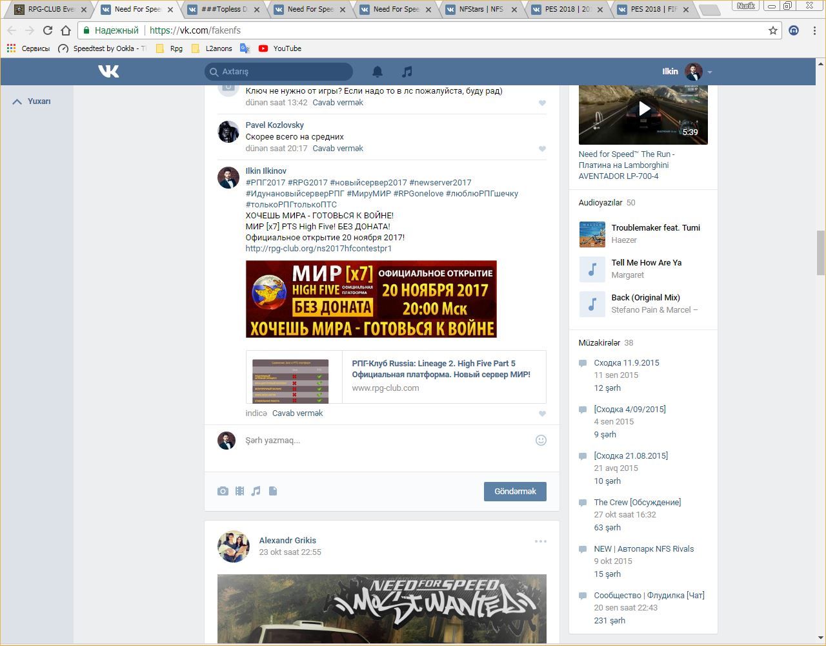Reply to Pavel Kozlovsky's comment
The image size is (826, 646).
point(337,149)
